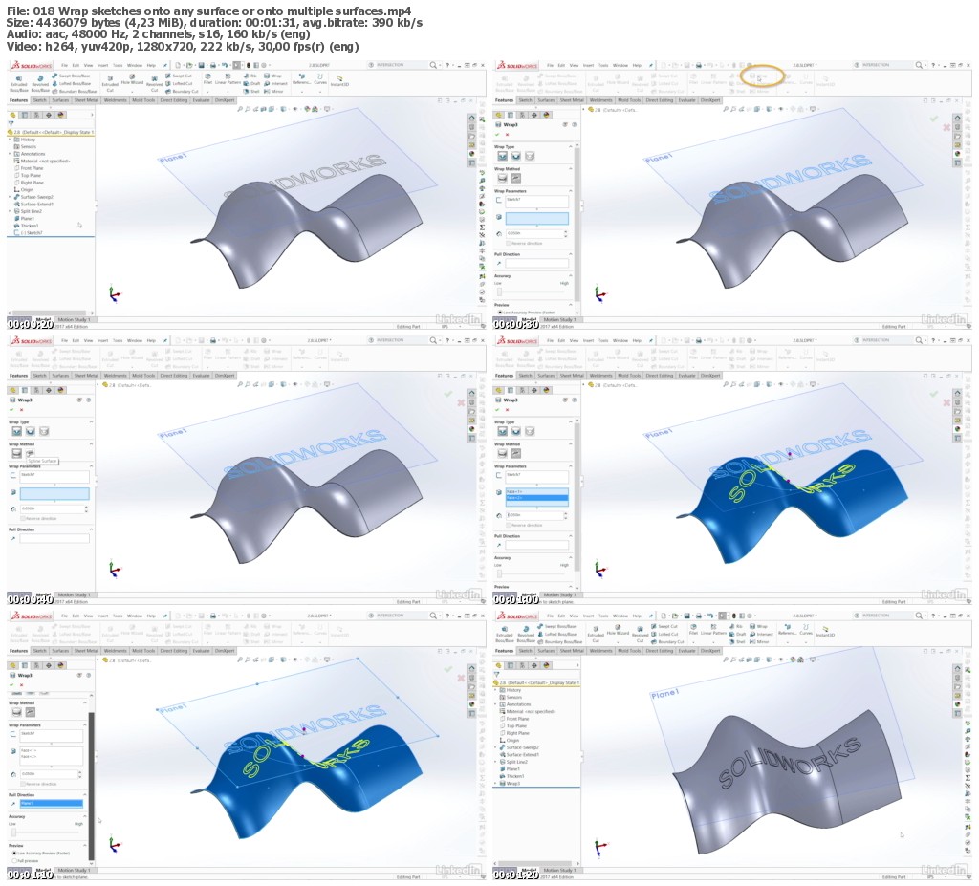Click the Fillet tool in the 00:00:20 frame

click(207, 79)
